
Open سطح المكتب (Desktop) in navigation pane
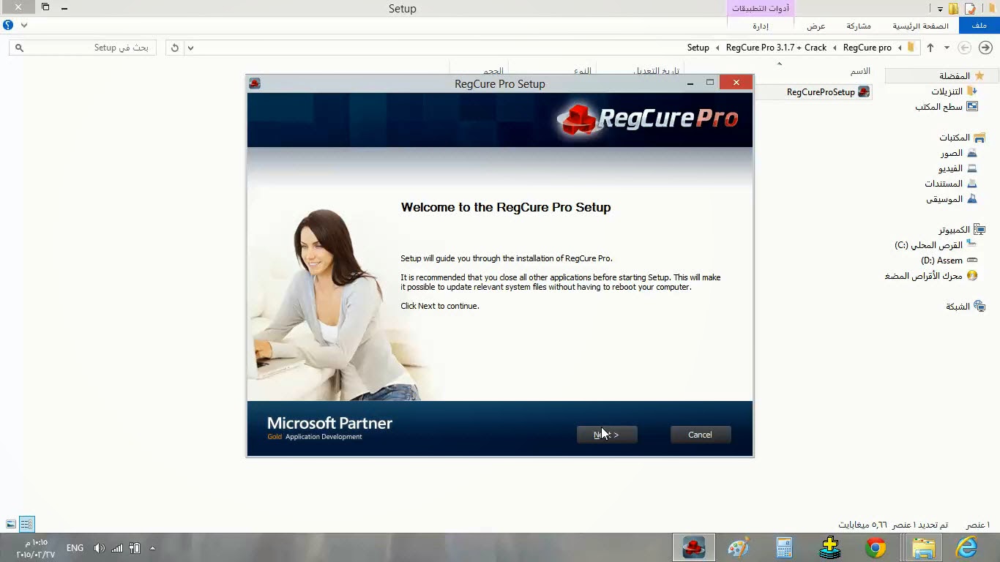coord(939,107)
